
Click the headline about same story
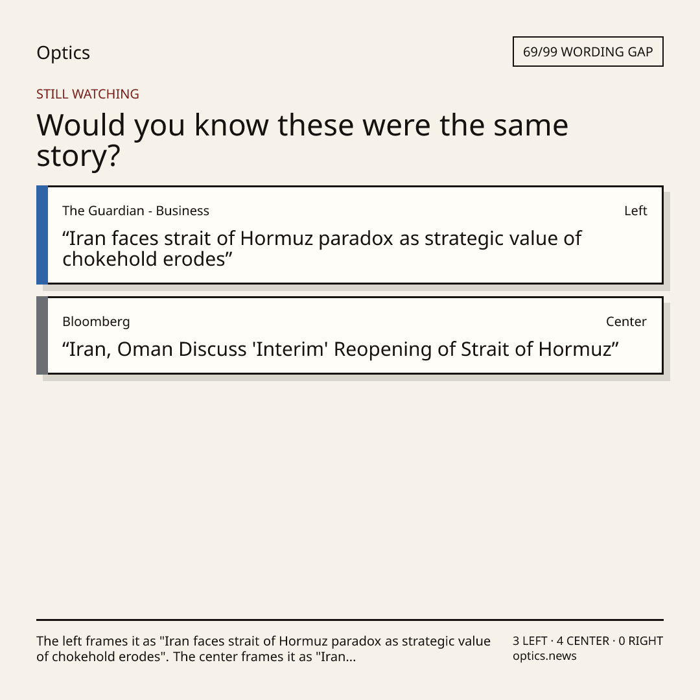302,140
